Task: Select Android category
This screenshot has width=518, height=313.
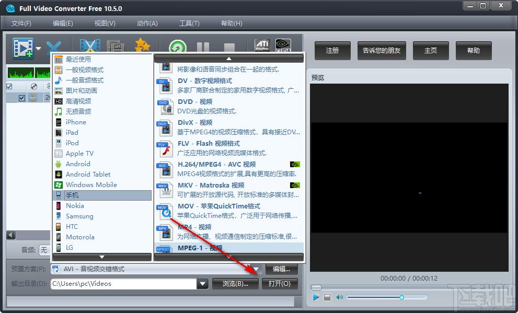Action: [102, 164]
